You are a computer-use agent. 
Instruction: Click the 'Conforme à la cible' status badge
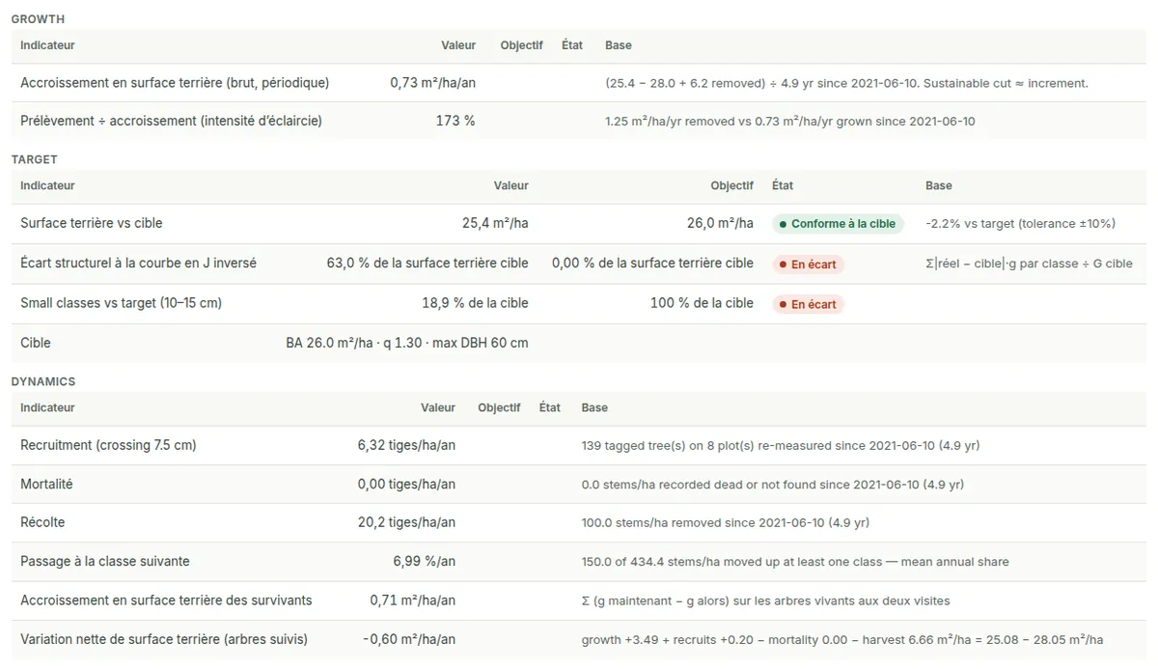tap(838, 224)
